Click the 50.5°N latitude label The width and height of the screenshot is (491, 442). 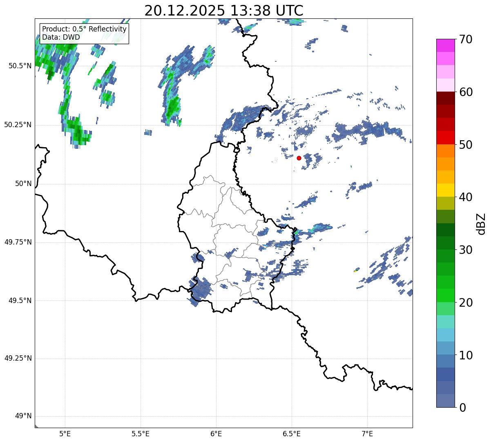pyautogui.click(x=20, y=66)
